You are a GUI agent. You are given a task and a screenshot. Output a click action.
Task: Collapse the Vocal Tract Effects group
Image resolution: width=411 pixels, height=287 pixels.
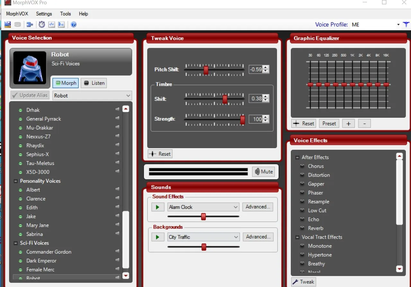297,237
